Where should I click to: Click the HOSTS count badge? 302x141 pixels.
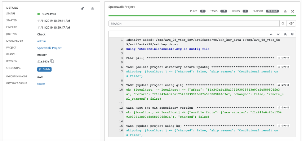click(245, 11)
